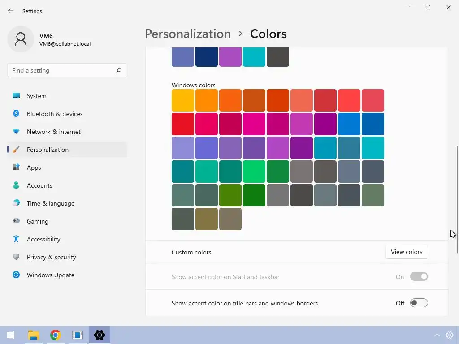Image resolution: width=459 pixels, height=344 pixels.
Task: Click the Accessibility figure icon
Action: tap(16, 239)
